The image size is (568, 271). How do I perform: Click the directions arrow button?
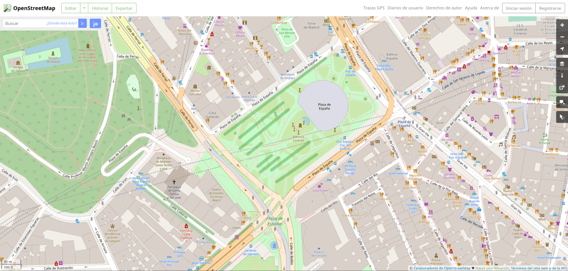pyautogui.click(x=95, y=23)
